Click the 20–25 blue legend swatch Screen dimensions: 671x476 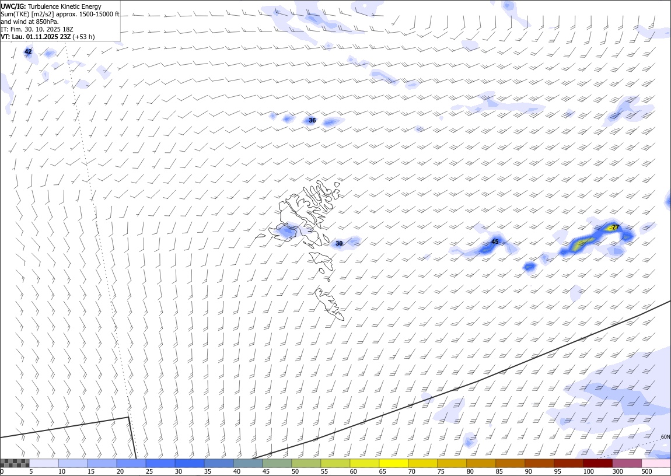[x=131, y=463]
